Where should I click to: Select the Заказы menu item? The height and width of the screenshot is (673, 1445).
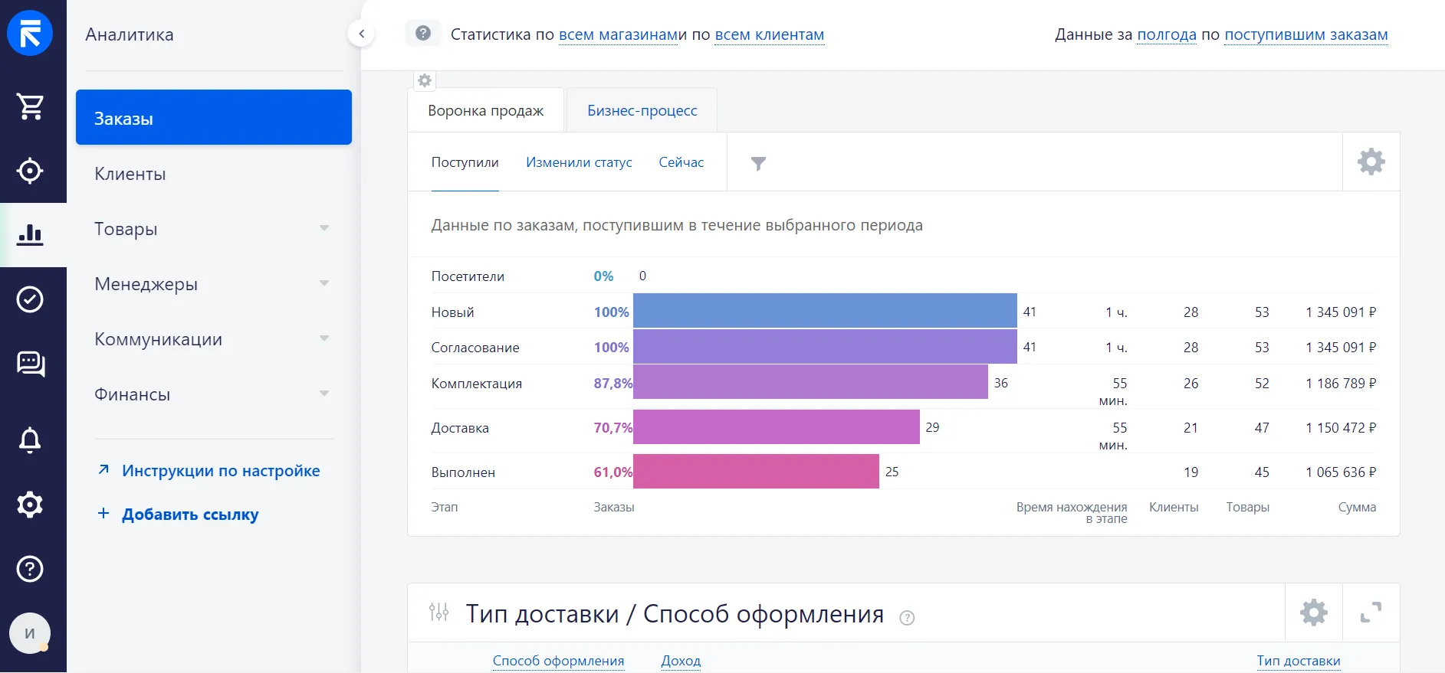pyautogui.click(x=214, y=117)
